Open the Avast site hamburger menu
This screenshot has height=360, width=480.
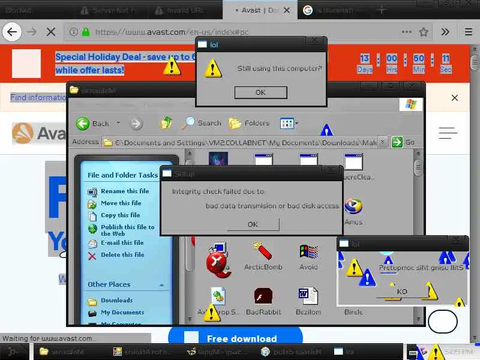point(448,133)
